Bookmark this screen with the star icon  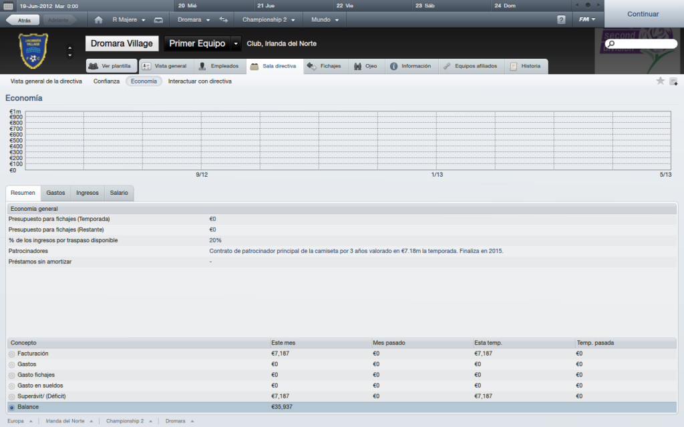pos(660,81)
